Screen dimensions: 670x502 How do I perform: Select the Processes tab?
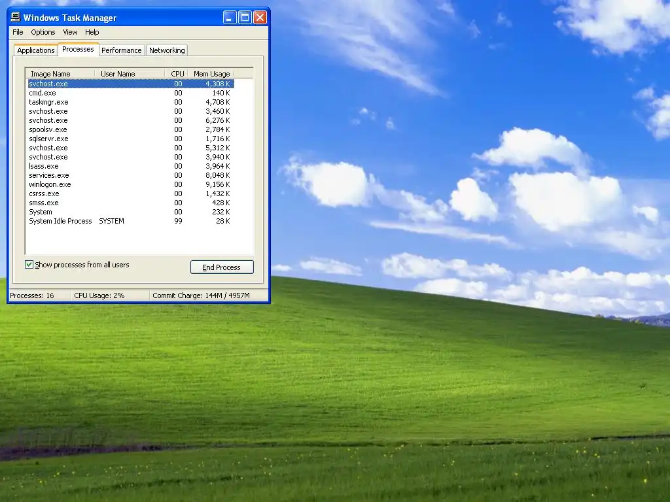point(78,49)
